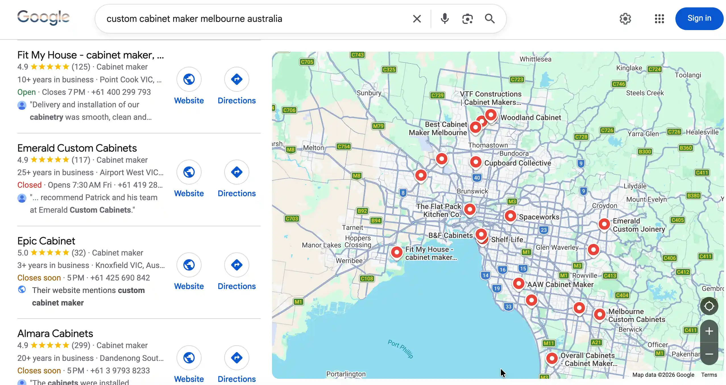Select the Cupboard Collective map pin
726x385 pixels.
(x=476, y=162)
